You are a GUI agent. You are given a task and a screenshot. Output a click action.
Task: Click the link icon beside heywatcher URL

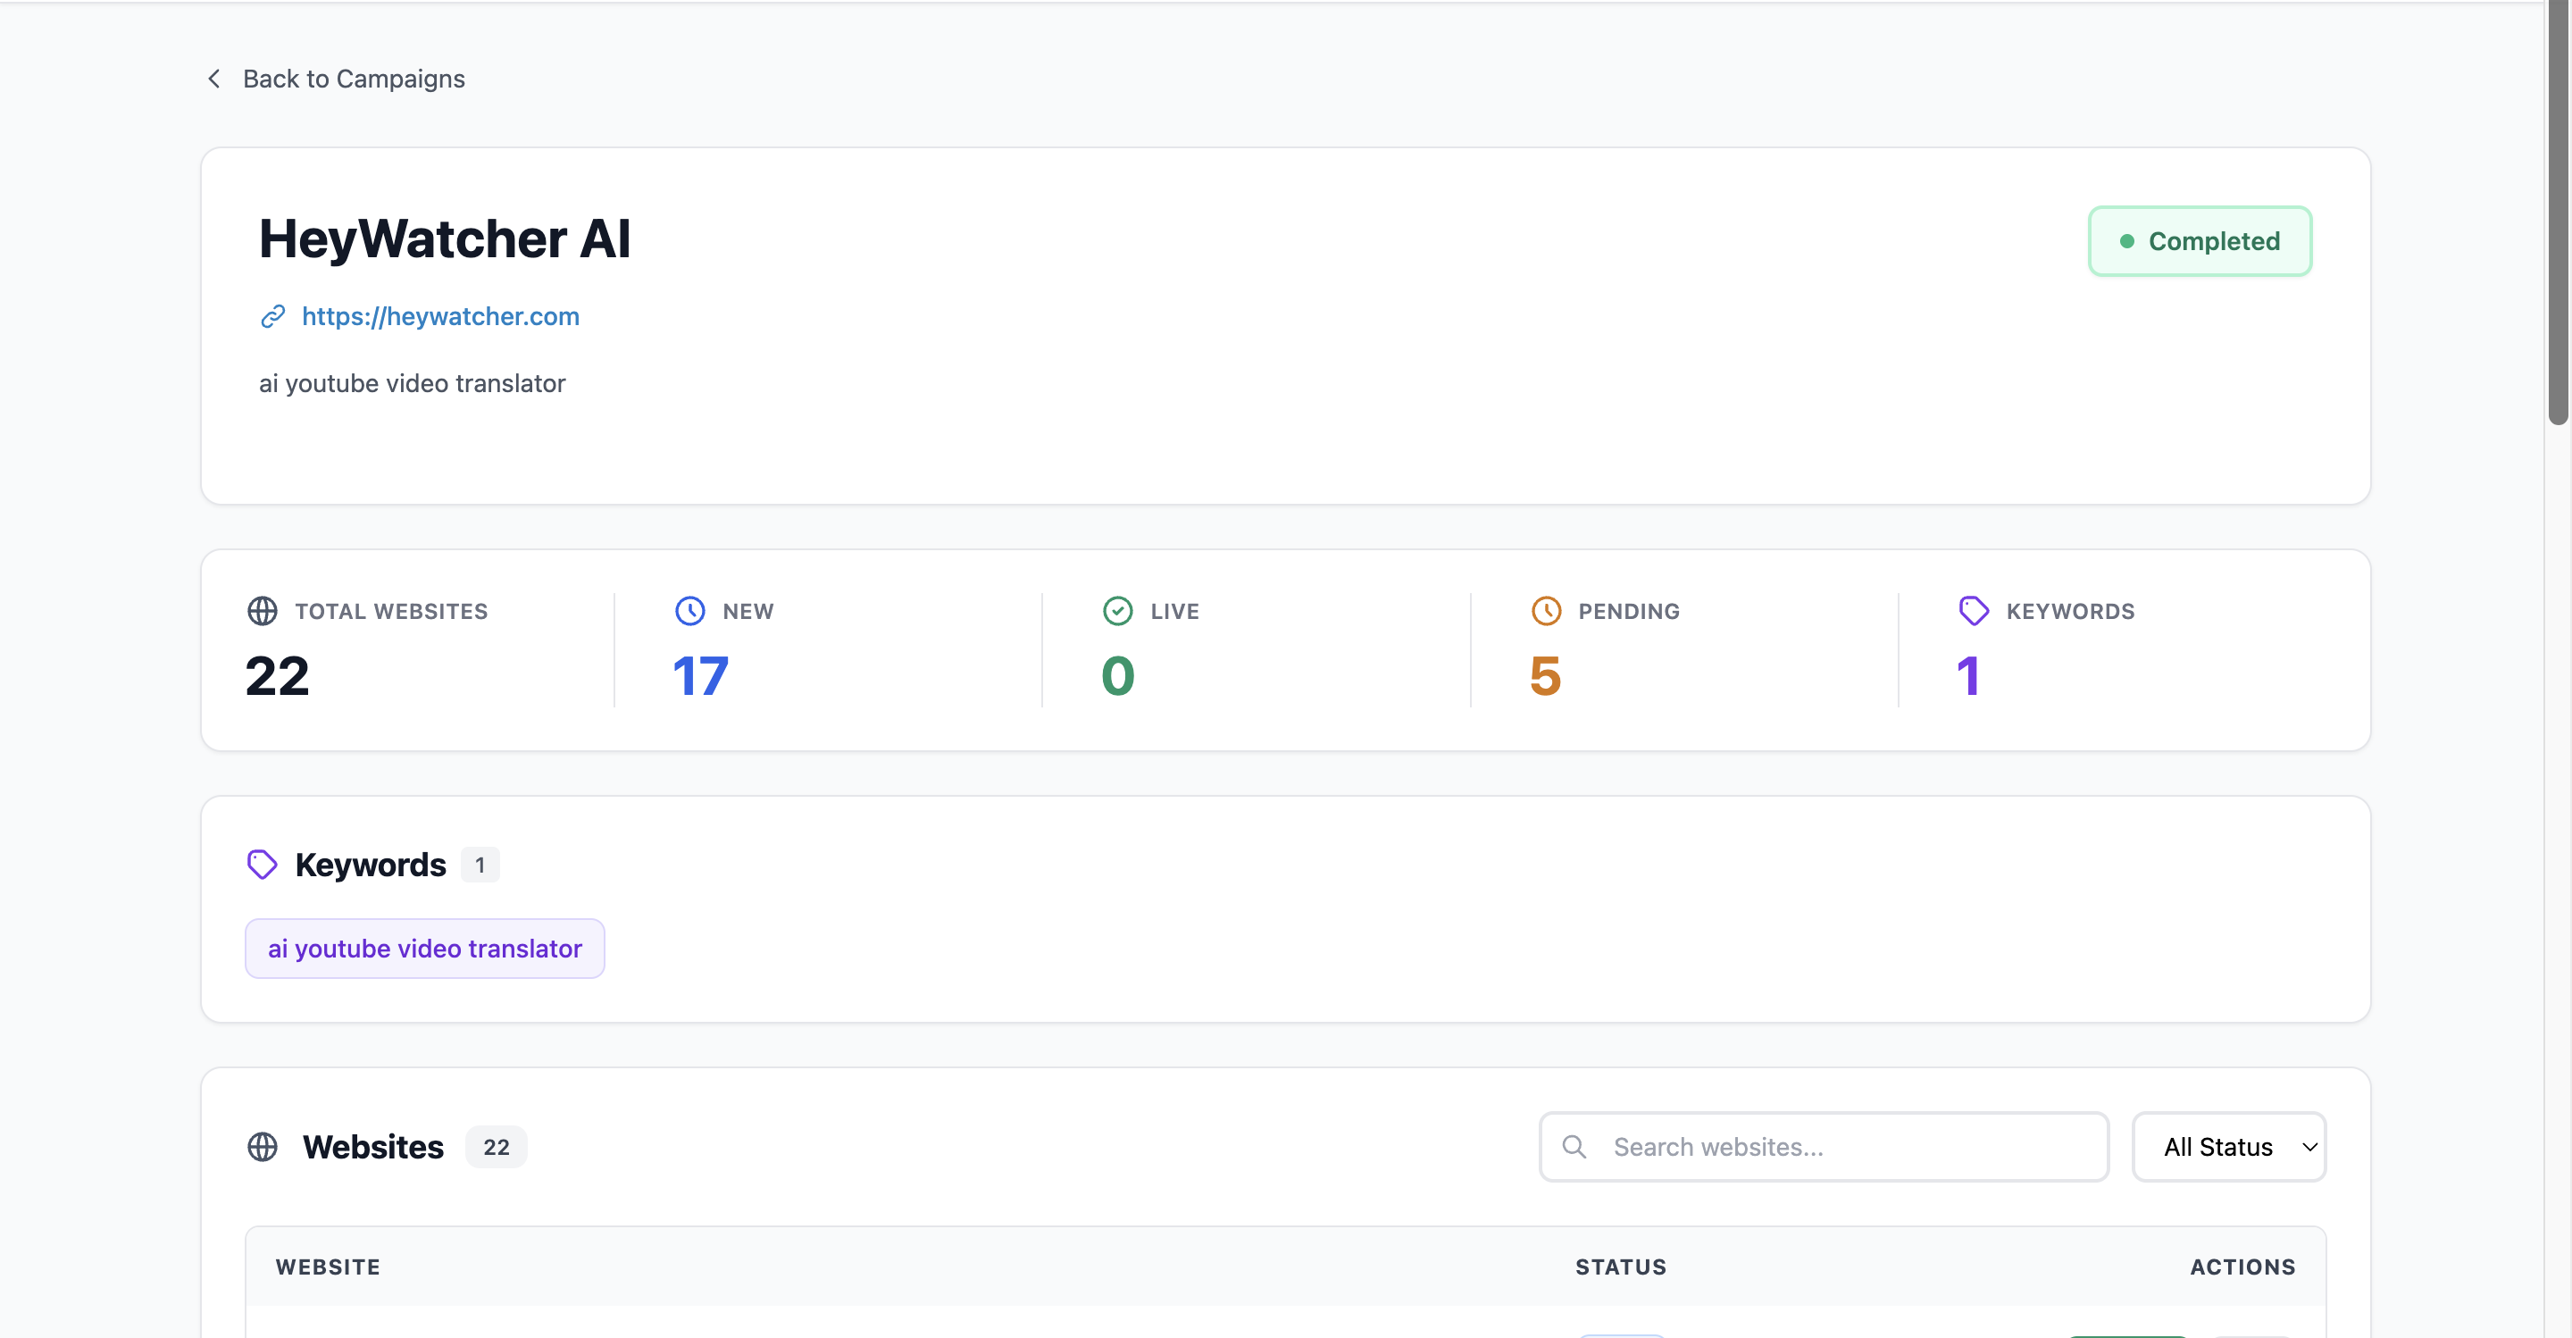[272, 316]
